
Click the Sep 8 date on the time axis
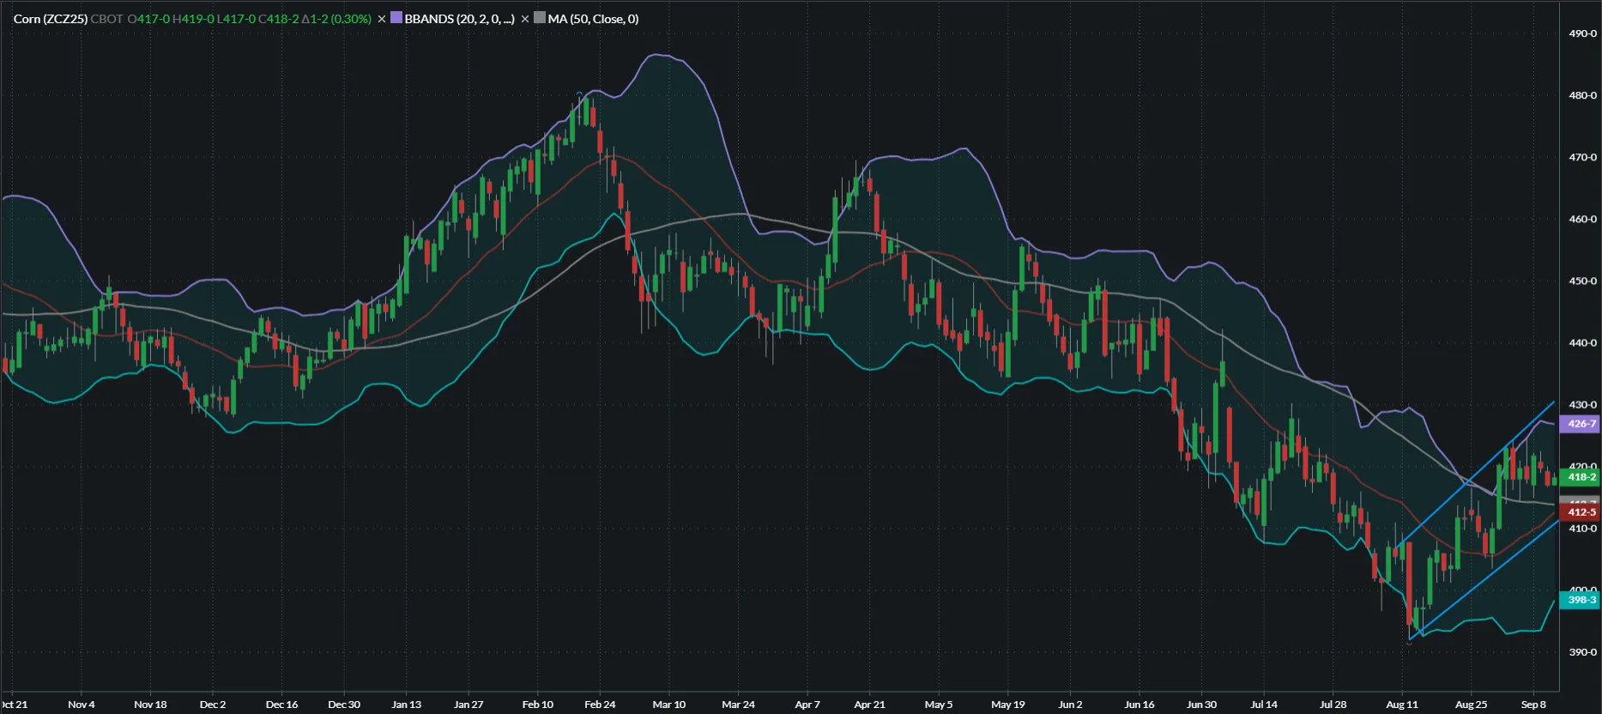click(1533, 705)
